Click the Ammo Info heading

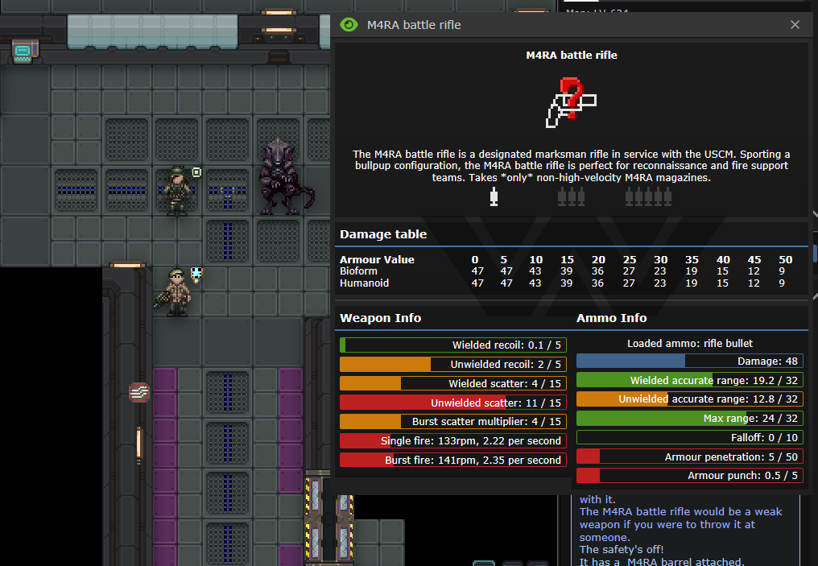tap(611, 318)
